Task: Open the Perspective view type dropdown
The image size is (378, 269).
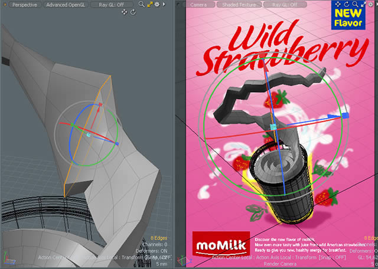Action: (25, 5)
